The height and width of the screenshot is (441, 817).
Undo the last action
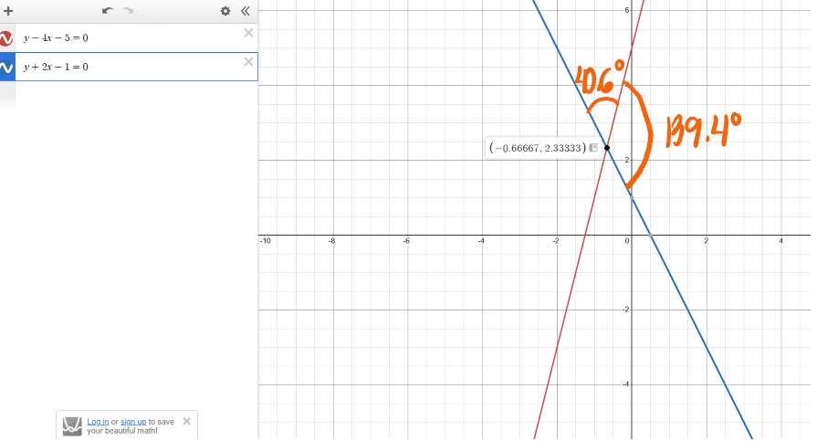pyautogui.click(x=108, y=11)
